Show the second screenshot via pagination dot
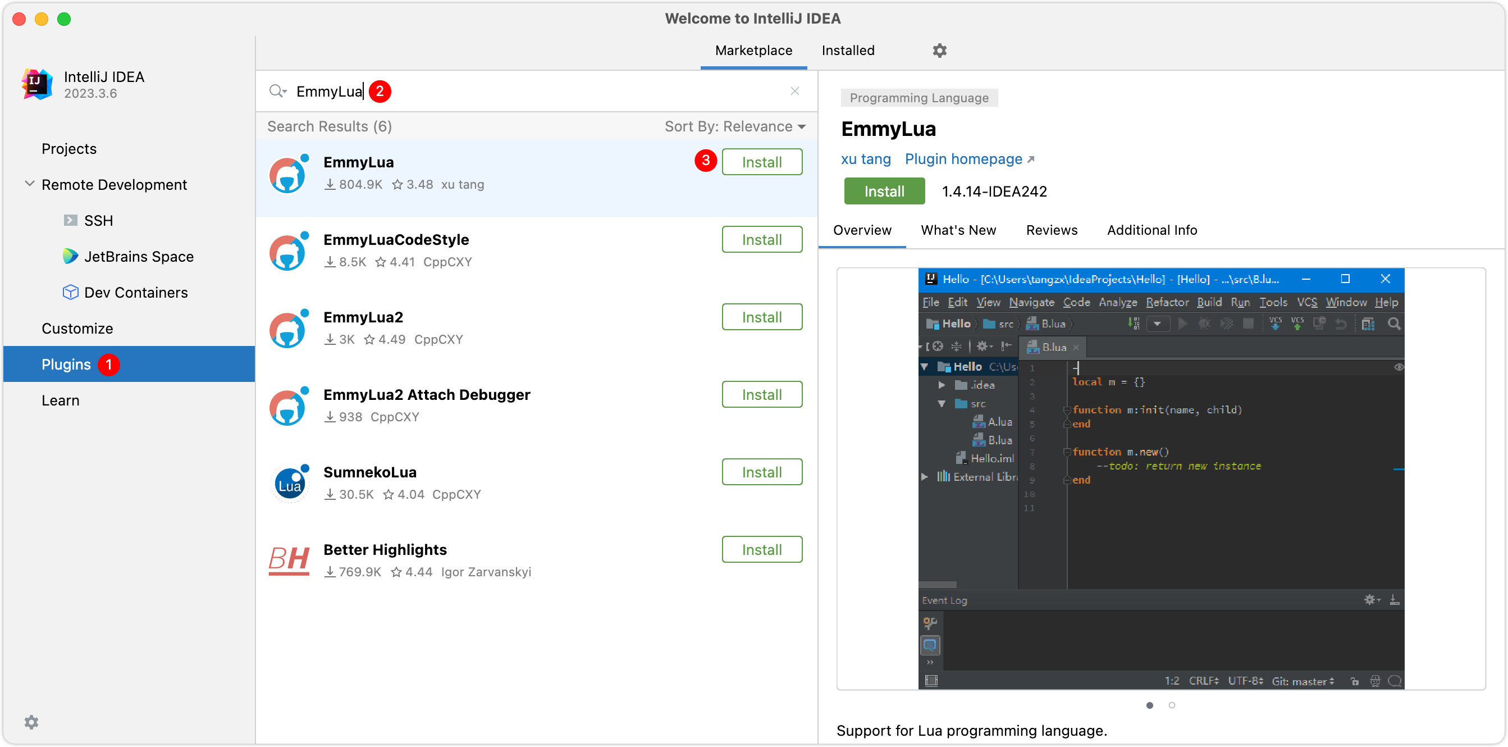Image resolution: width=1508 pixels, height=747 pixels. [1171, 705]
